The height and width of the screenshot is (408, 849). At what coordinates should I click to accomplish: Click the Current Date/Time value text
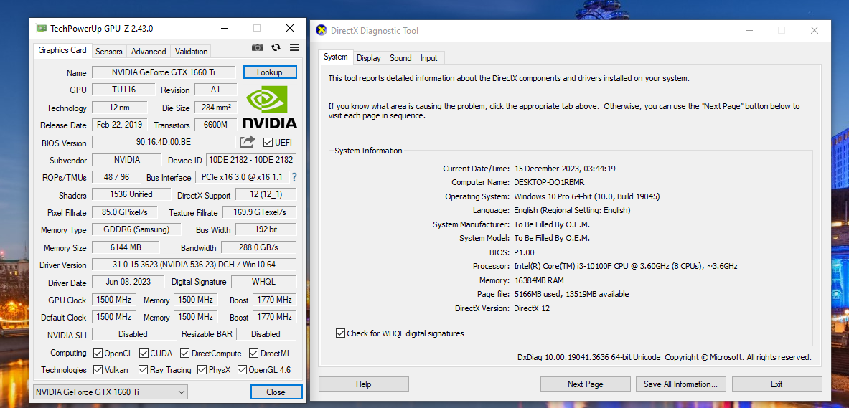point(565,169)
